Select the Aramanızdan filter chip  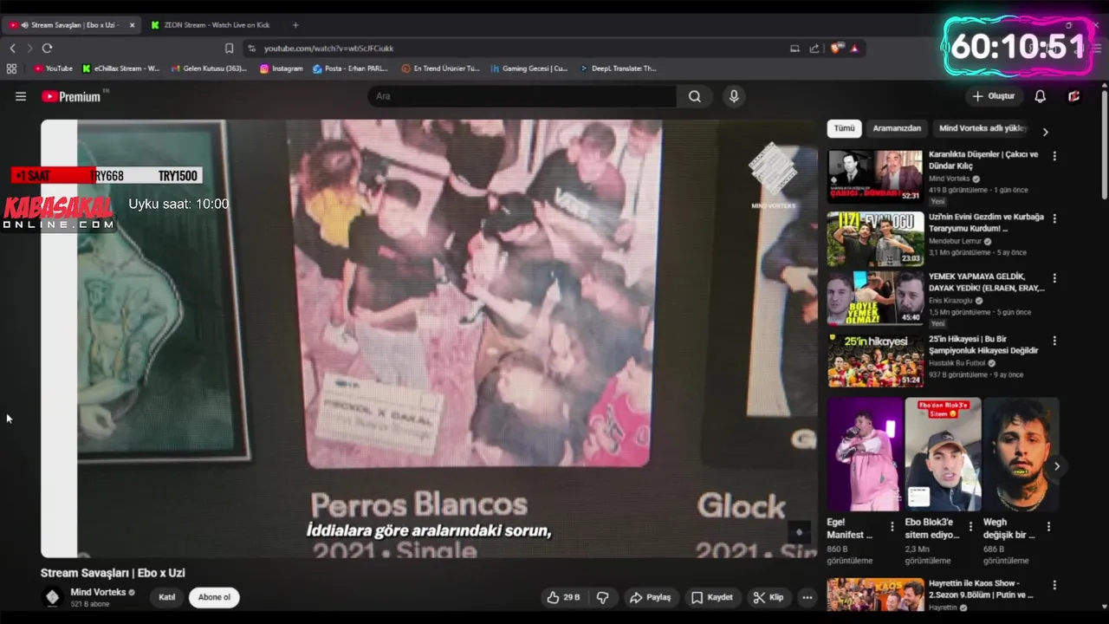click(x=897, y=128)
